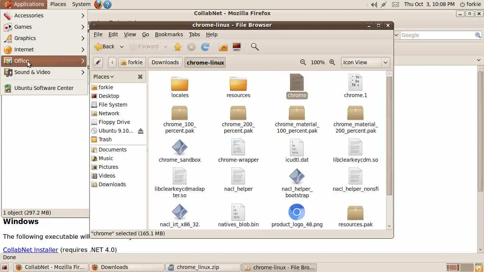Open the Tabs menu
Screen dimensions: 484x272
pos(194,34)
